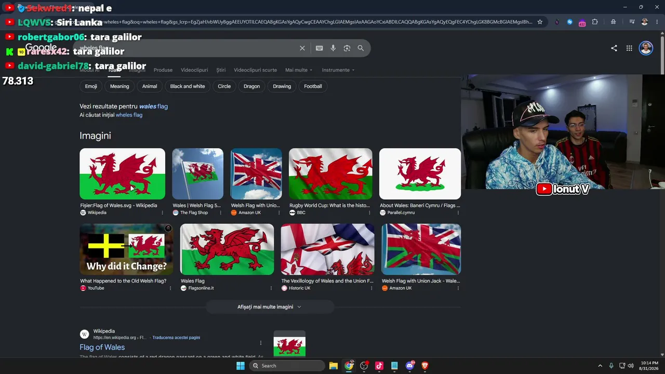The width and height of the screenshot is (665, 374).
Task: Switch to the Videoclipuri tab
Action: [194, 70]
